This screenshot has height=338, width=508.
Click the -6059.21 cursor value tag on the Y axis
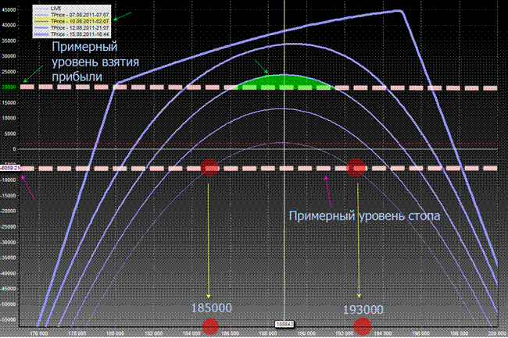pos(10,168)
